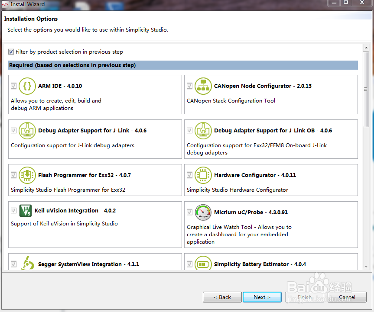
Task: Toggle the Micrium uC/Probe checkbox
Action: 190,212
